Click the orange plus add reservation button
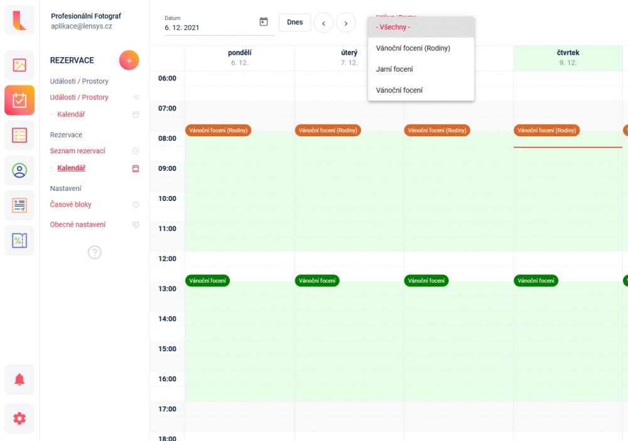Screen dimensions: 628x441 click(x=129, y=60)
